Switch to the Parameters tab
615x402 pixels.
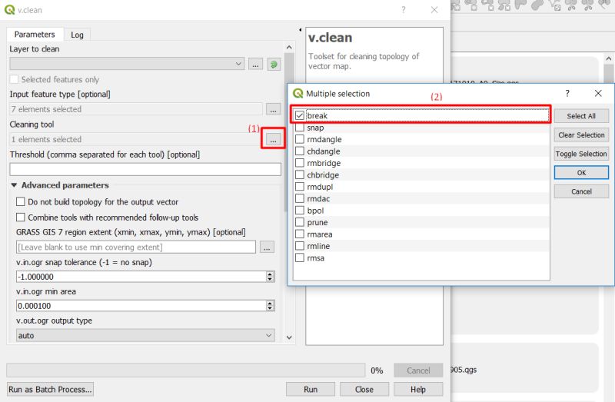(35, 35)
